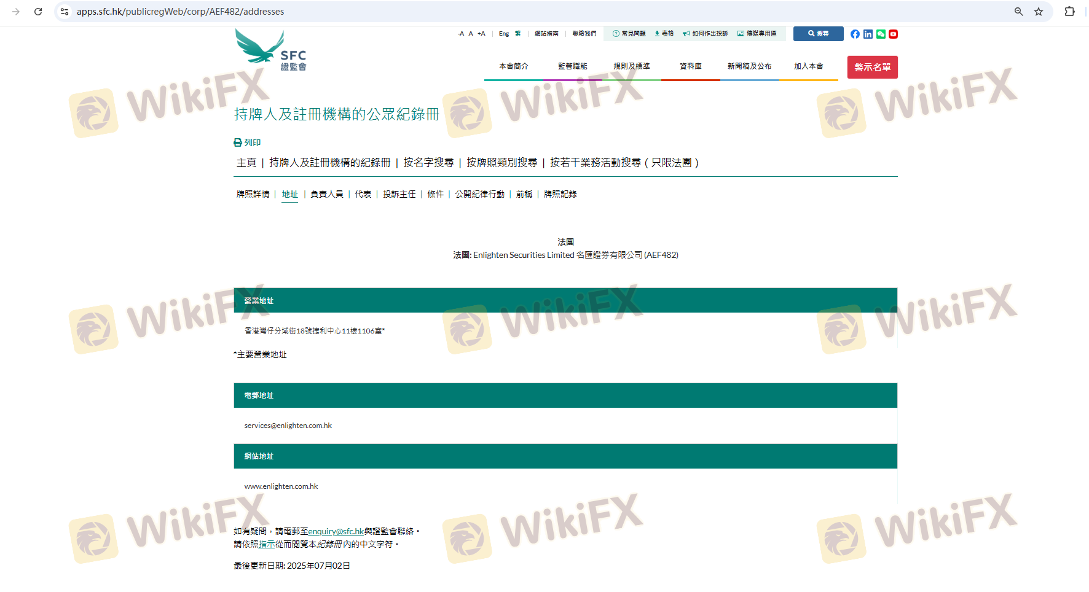The height and width of the screenshot is (592, 1089).
Task: Increase font size with +A
Action: click(x=481, y=34)
